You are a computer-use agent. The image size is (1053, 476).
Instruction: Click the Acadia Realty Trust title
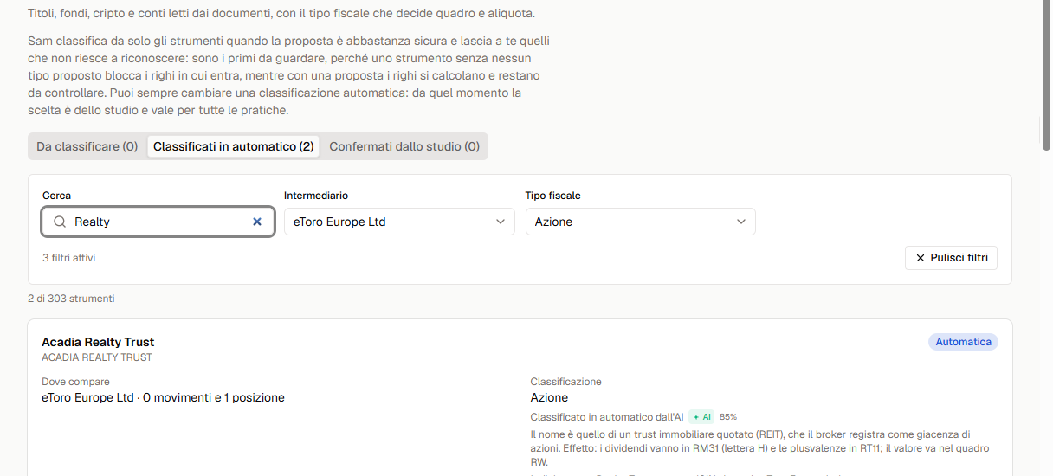[x=98, y=342]
